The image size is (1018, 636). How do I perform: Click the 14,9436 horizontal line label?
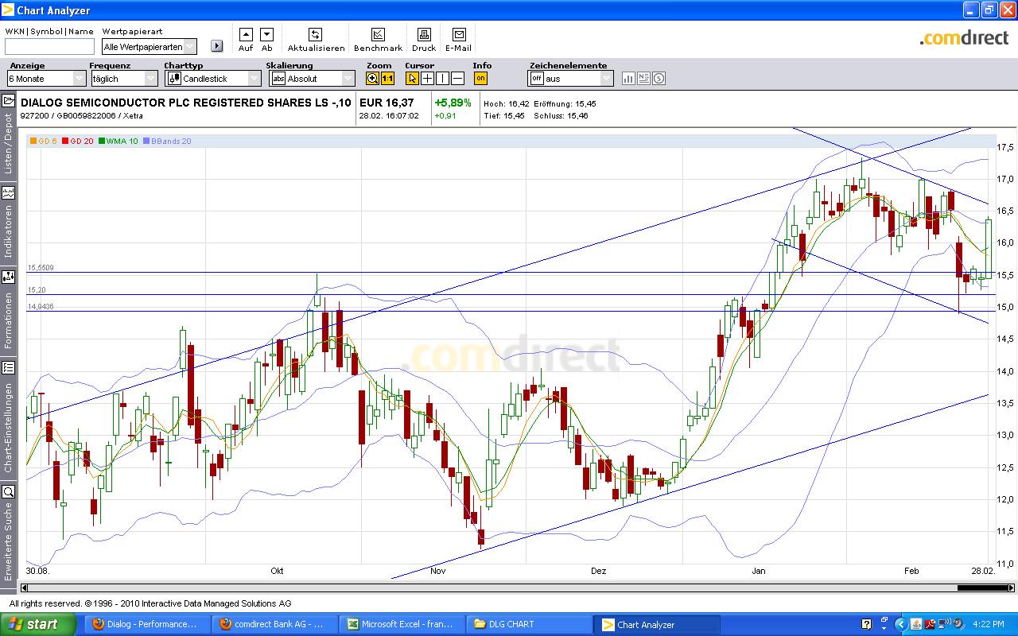41,307
